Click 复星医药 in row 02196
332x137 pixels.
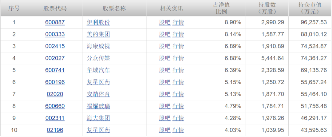click(98, 130)
